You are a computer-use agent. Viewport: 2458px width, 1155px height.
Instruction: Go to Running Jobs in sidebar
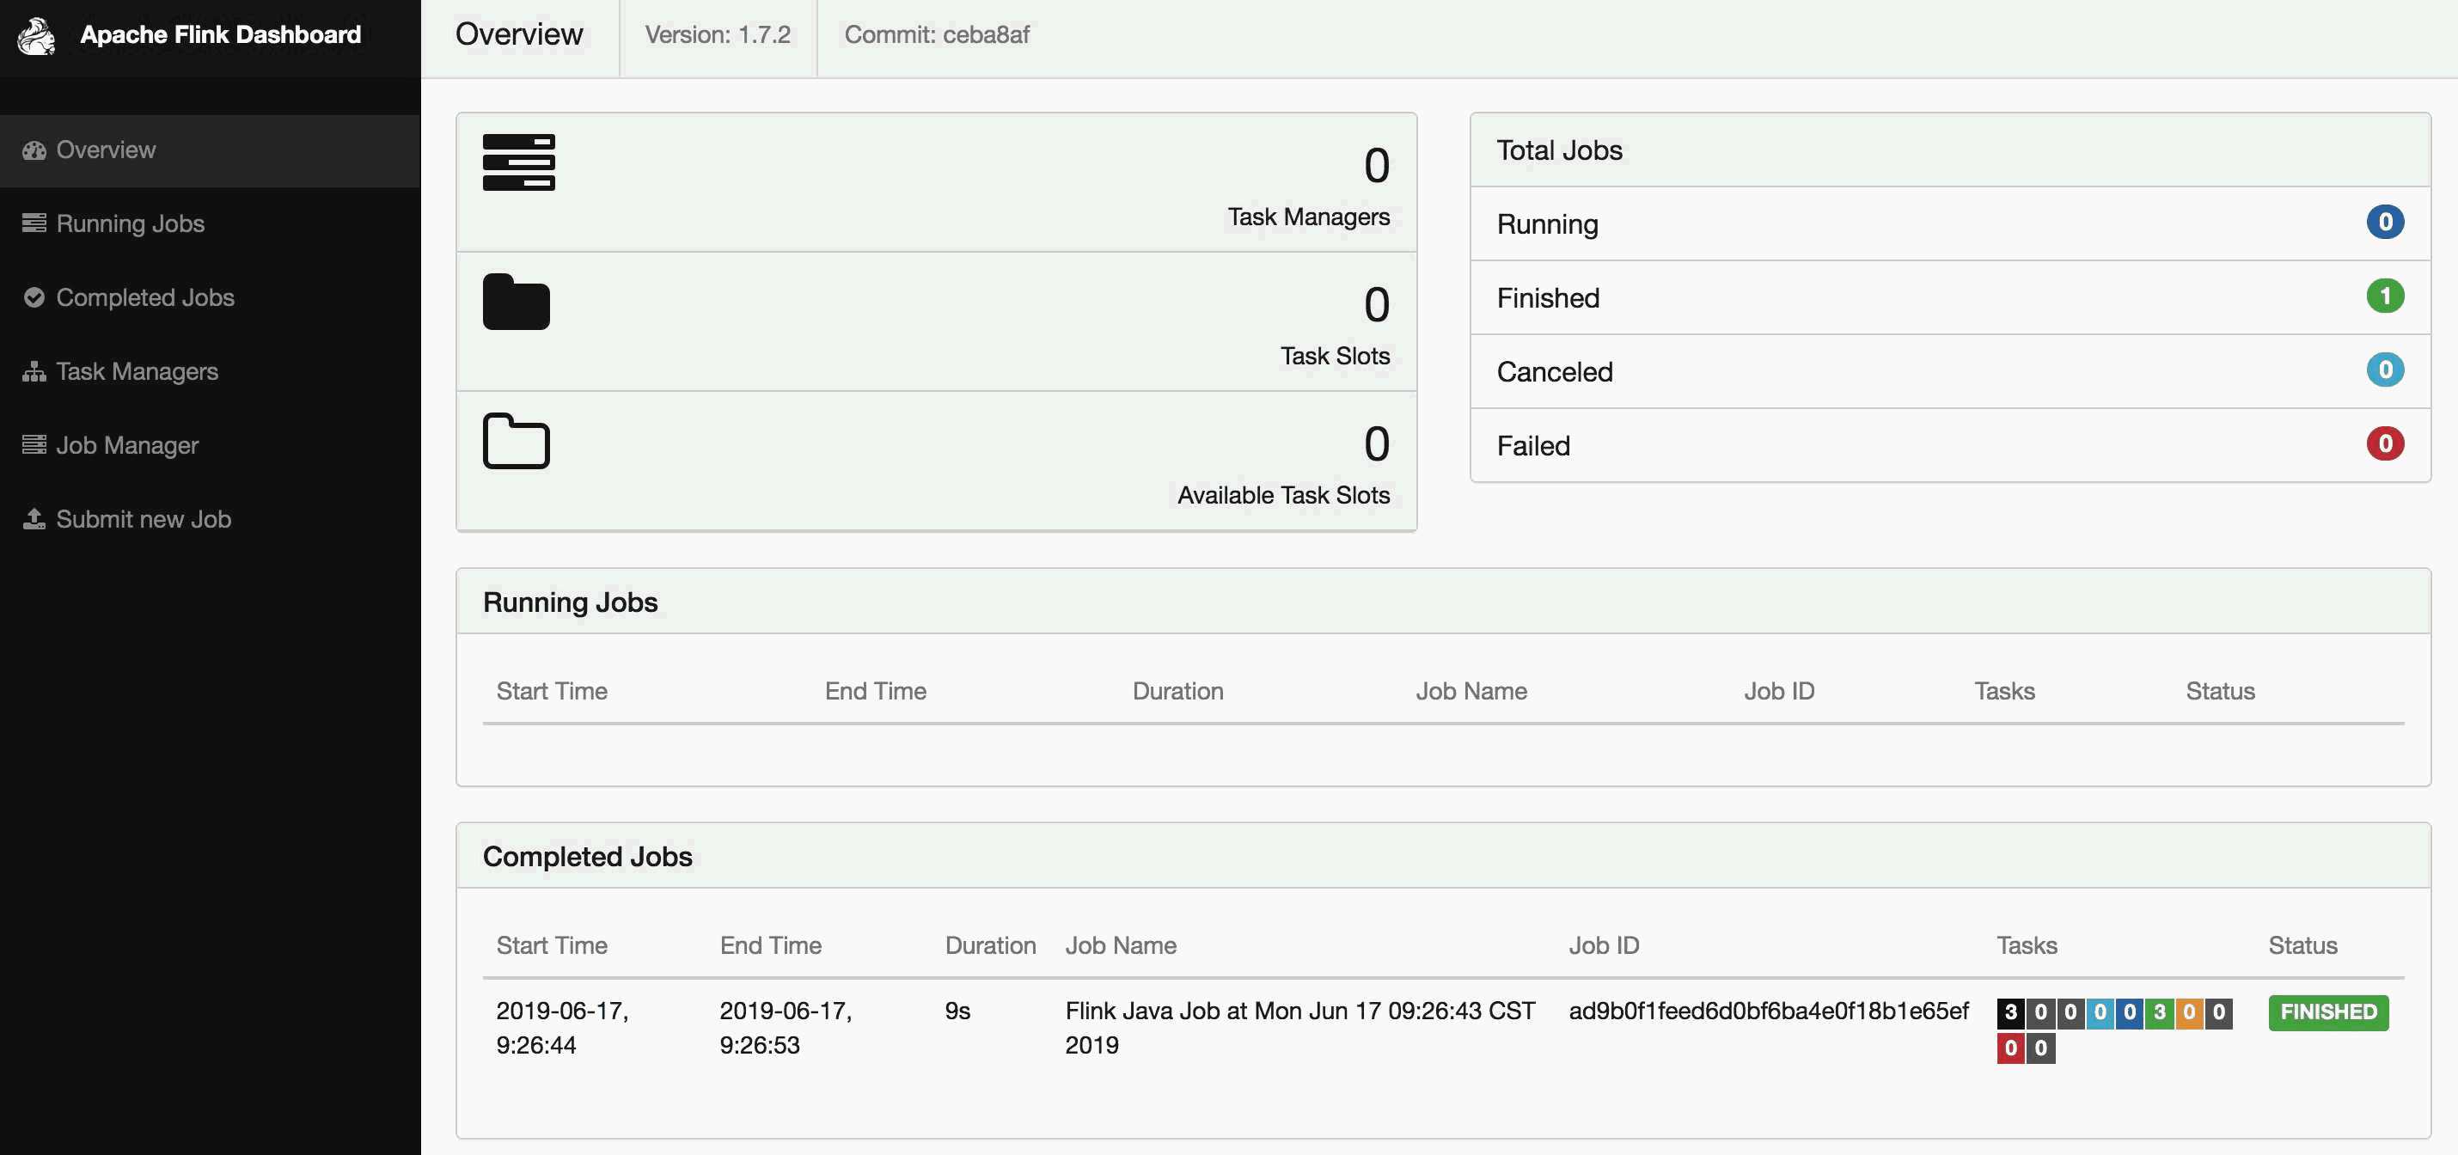(210, 224)
